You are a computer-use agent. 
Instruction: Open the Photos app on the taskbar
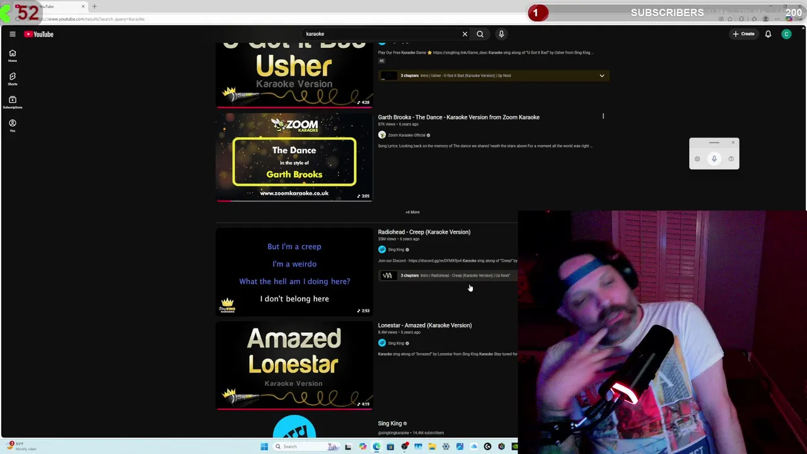click(460, 446)
